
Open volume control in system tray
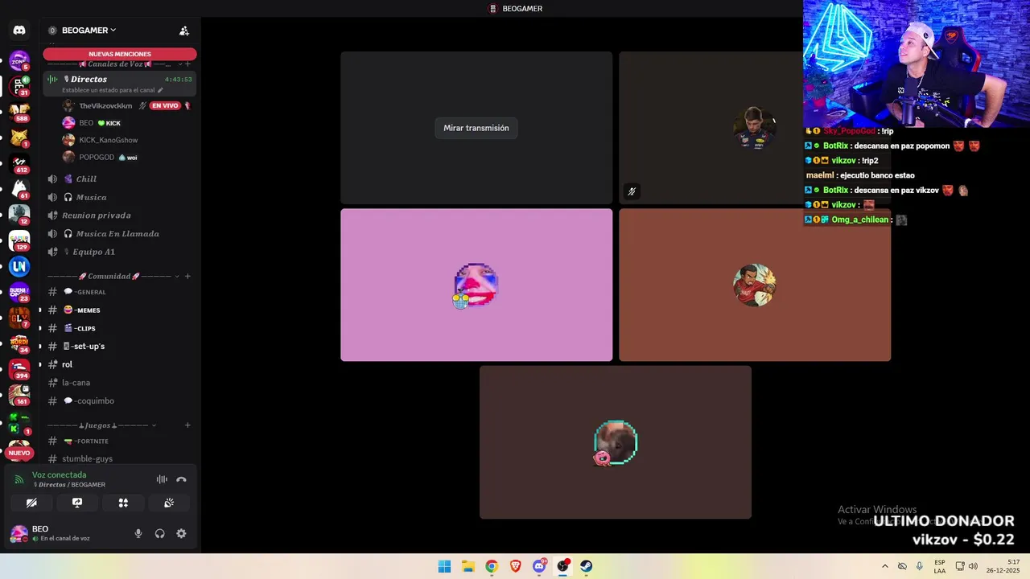[x=972, y=566]
